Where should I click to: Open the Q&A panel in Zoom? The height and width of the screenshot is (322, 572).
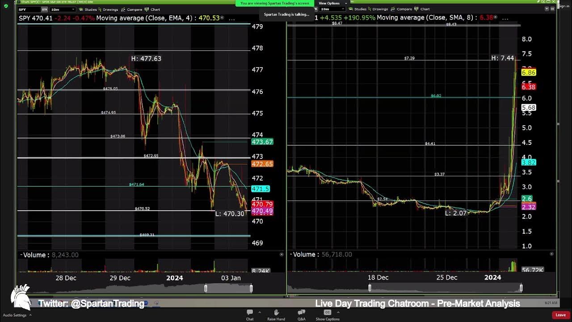[x=302, y=315]
